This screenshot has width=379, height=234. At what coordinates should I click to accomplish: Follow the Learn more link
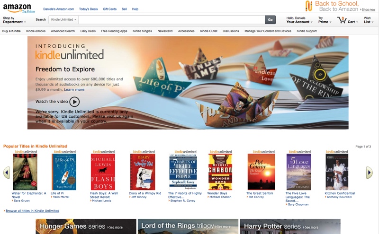pos(74,89)
